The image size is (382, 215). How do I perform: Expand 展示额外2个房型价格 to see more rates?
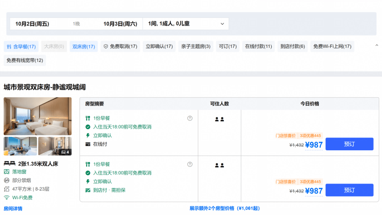click(225, 208)
